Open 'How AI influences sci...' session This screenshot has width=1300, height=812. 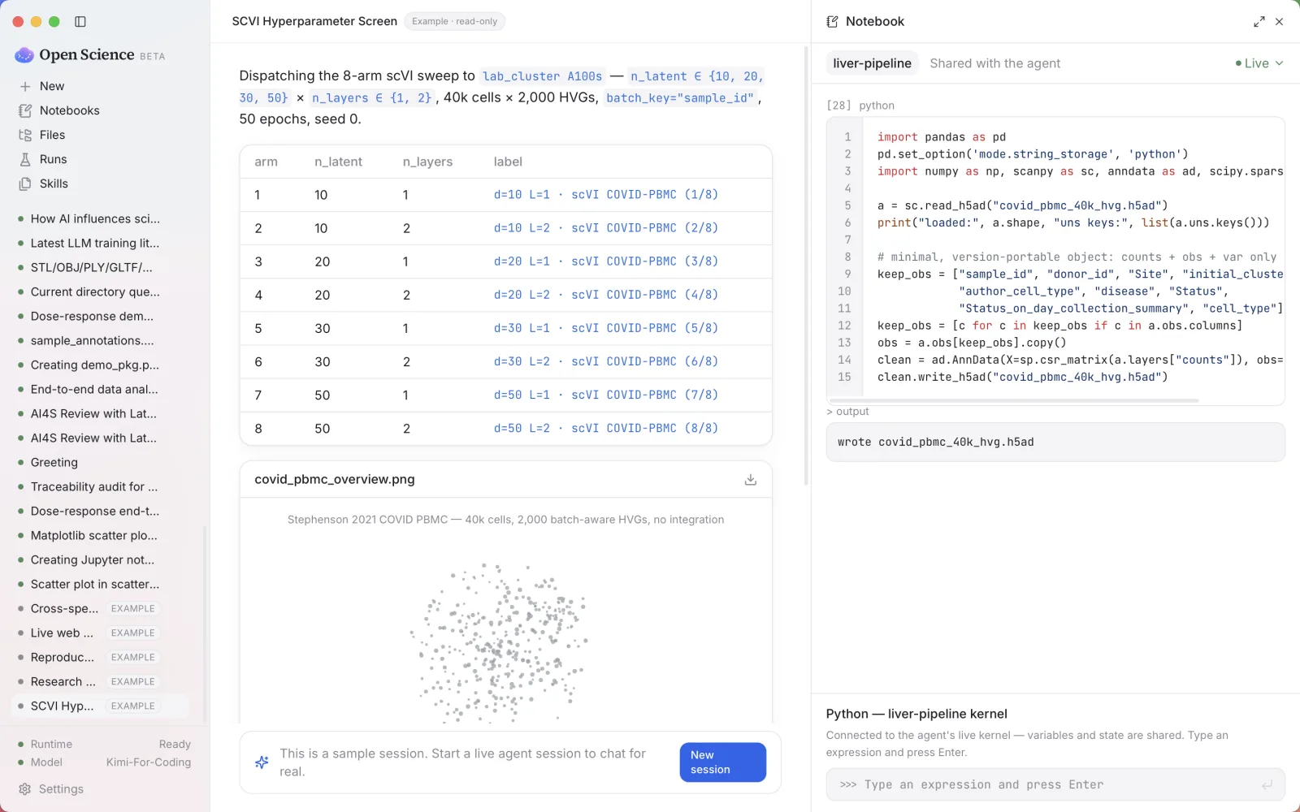click(x=95, y=218)
